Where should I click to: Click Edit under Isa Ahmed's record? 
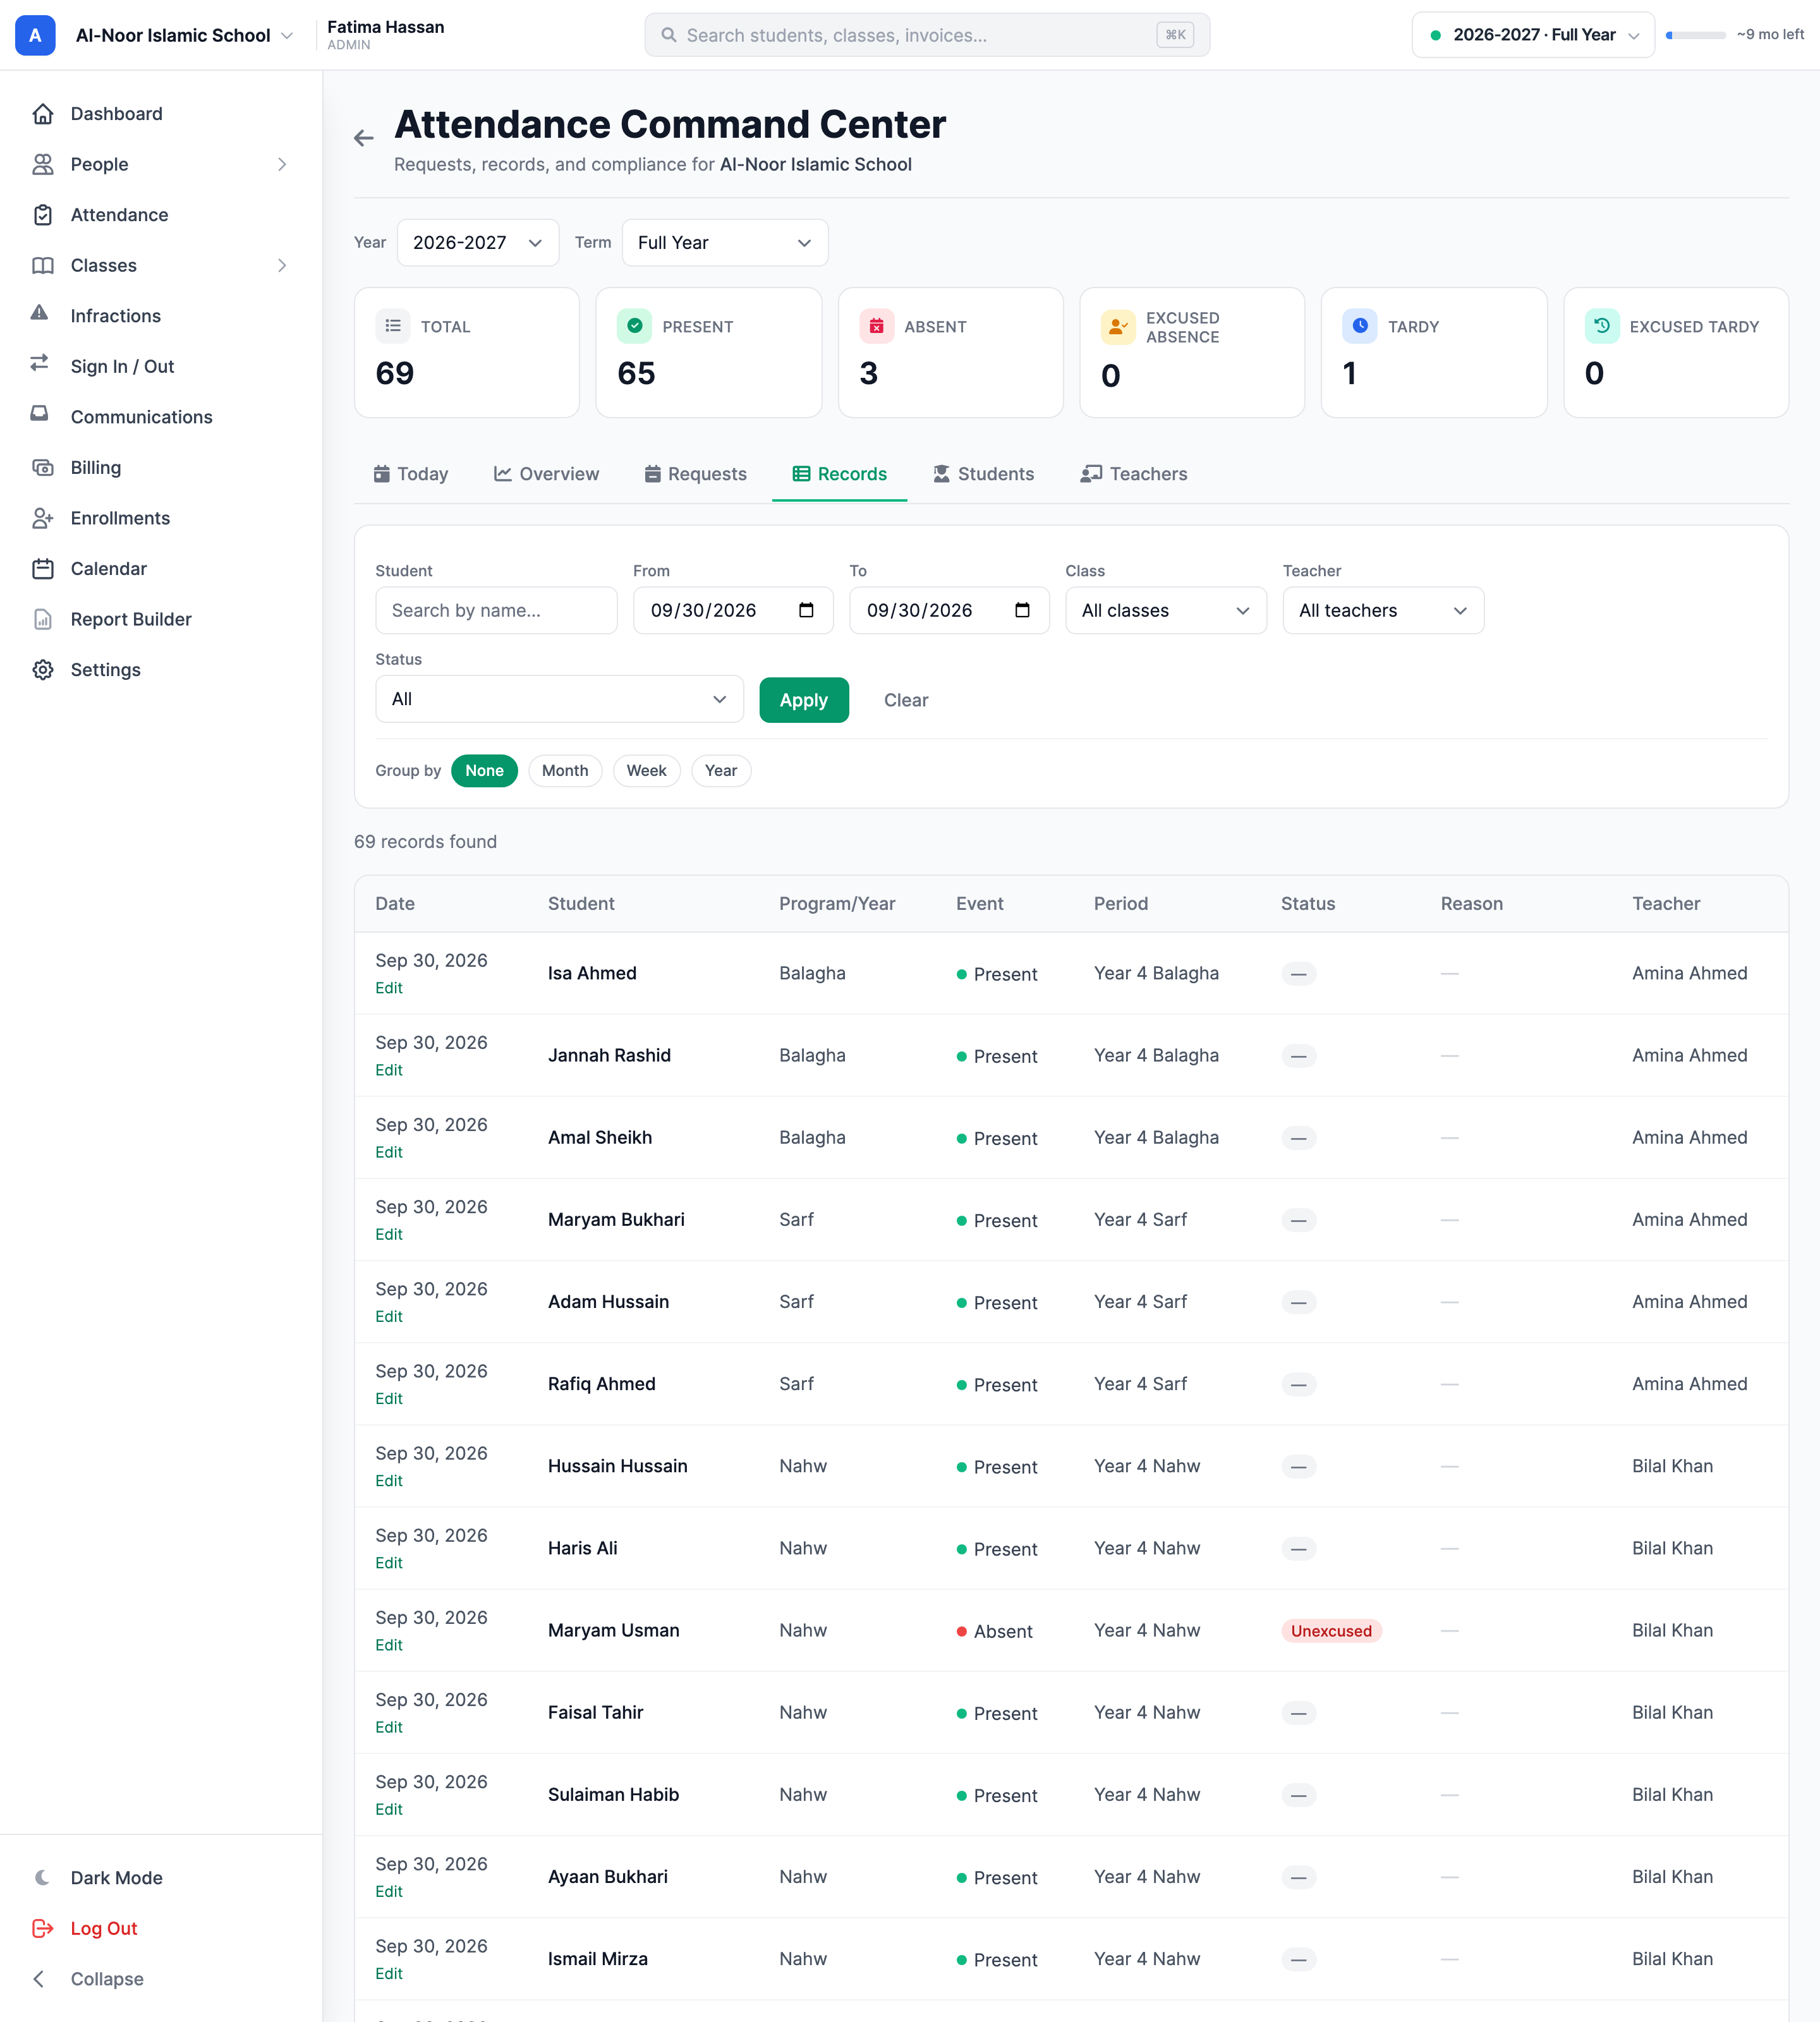tap(389, 988)
